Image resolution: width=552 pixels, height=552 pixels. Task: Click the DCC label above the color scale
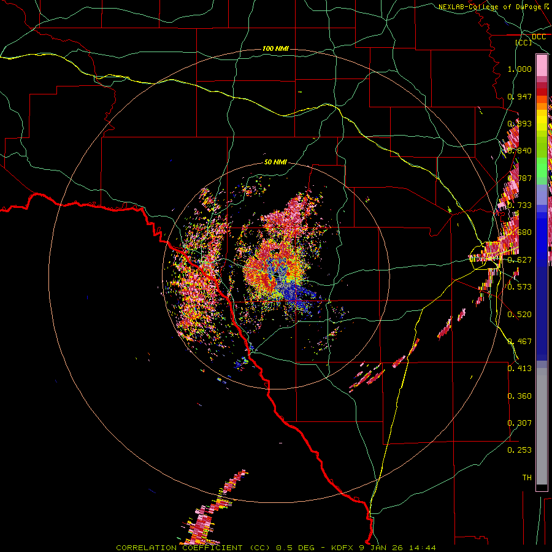[539, 37]
